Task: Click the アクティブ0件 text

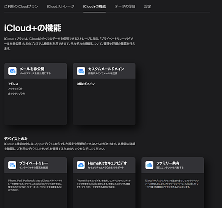Action: (x=15, y=89)
